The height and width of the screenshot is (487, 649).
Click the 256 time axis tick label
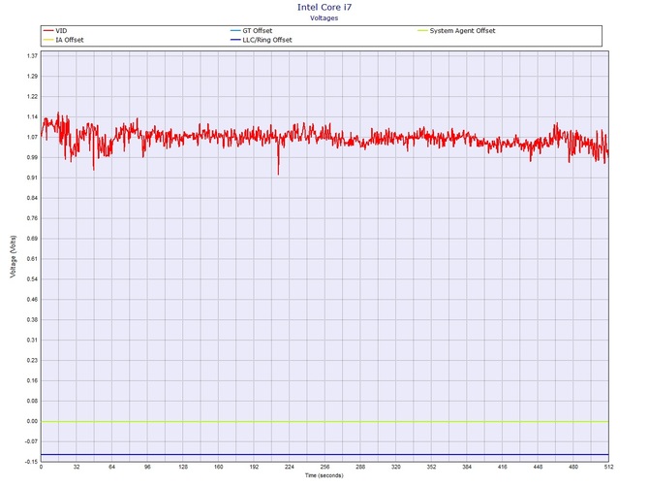pyautogui.click(x=324, y=467)
